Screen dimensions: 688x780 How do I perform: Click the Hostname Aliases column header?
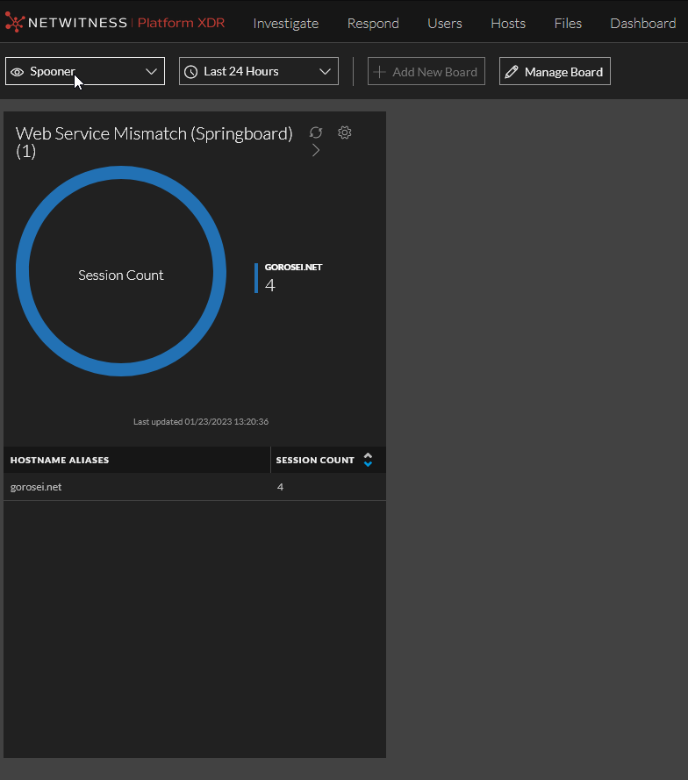click(60, 460)
